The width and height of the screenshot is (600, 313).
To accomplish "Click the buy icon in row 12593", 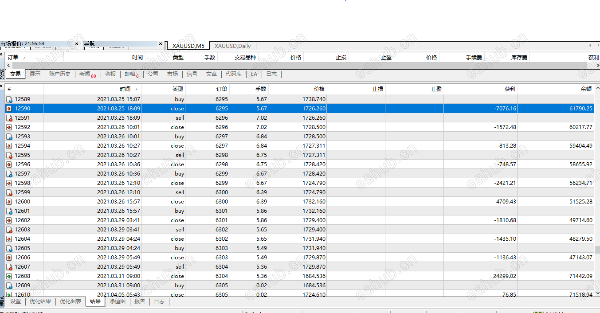I will [8, 137].
